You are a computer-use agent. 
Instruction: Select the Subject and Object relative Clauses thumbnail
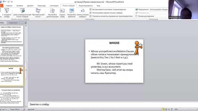11,35
